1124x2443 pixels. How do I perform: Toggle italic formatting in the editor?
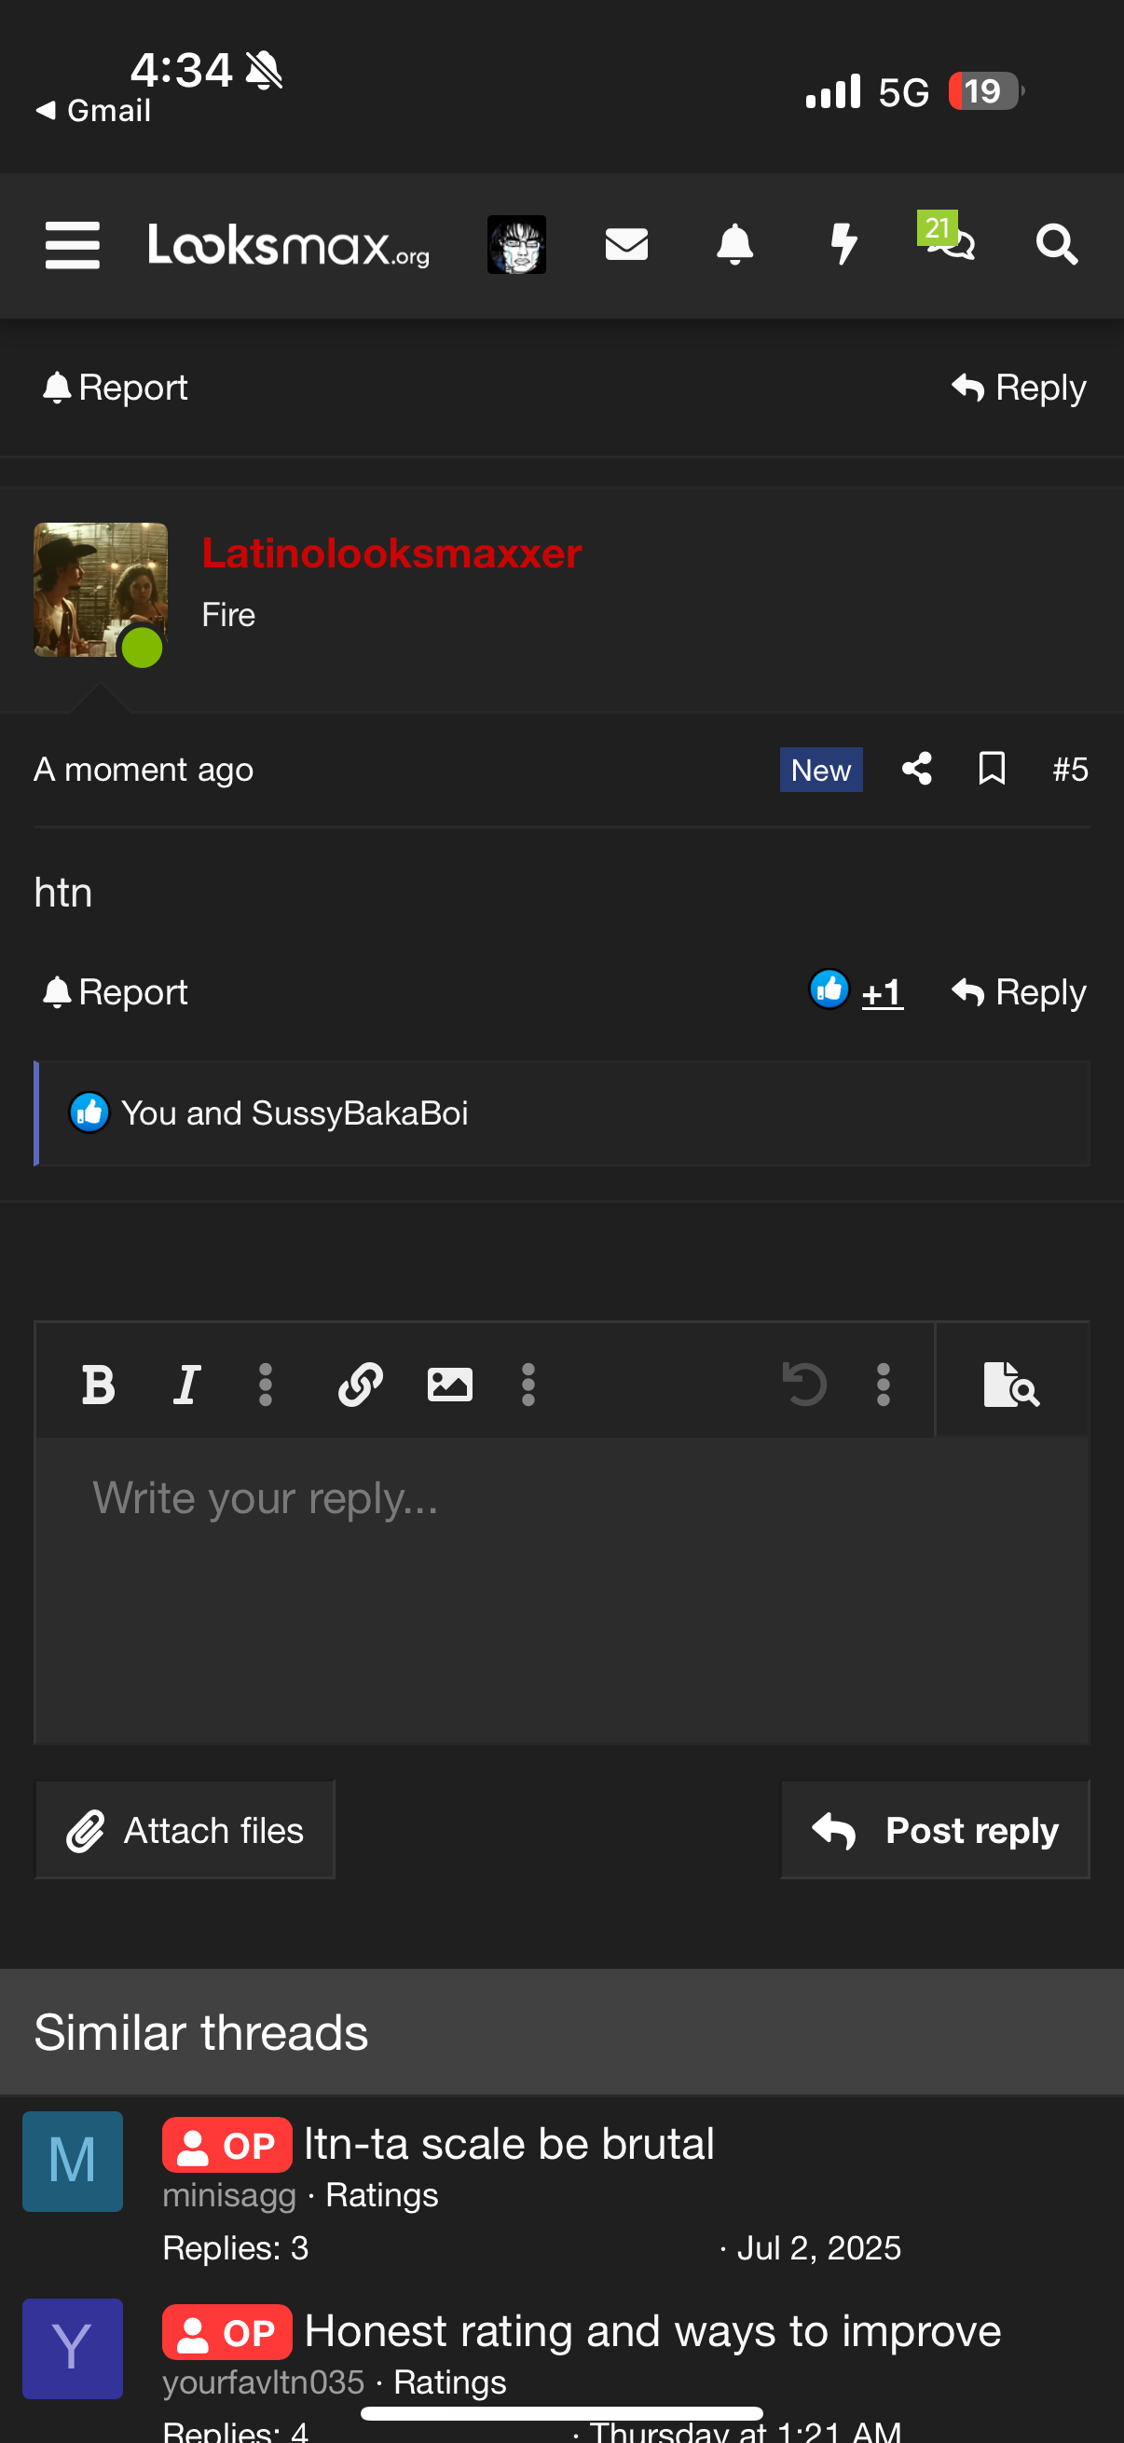coord(186,1385)
